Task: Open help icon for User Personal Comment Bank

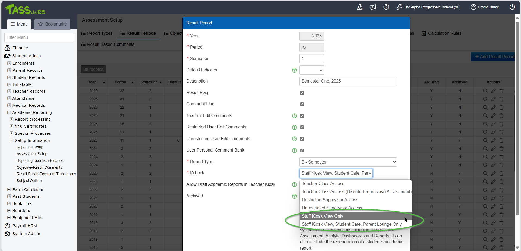Action: coord(294,150)
